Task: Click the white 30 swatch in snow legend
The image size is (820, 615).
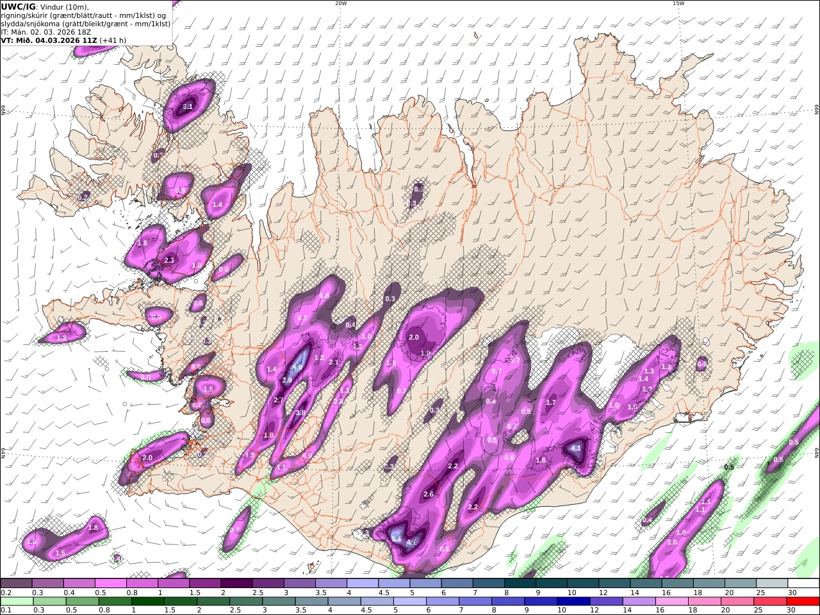Action: 804,584
